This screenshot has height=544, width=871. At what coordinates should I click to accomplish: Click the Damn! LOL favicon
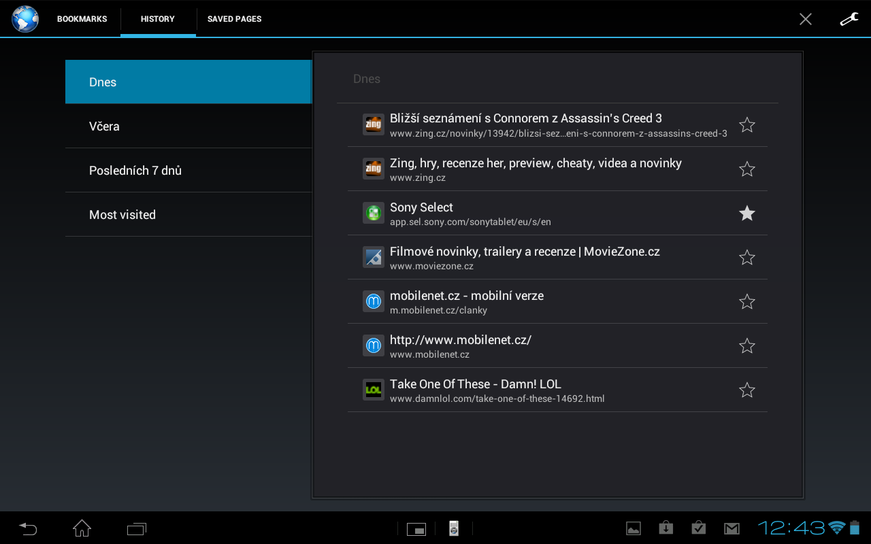pos(373,390)
